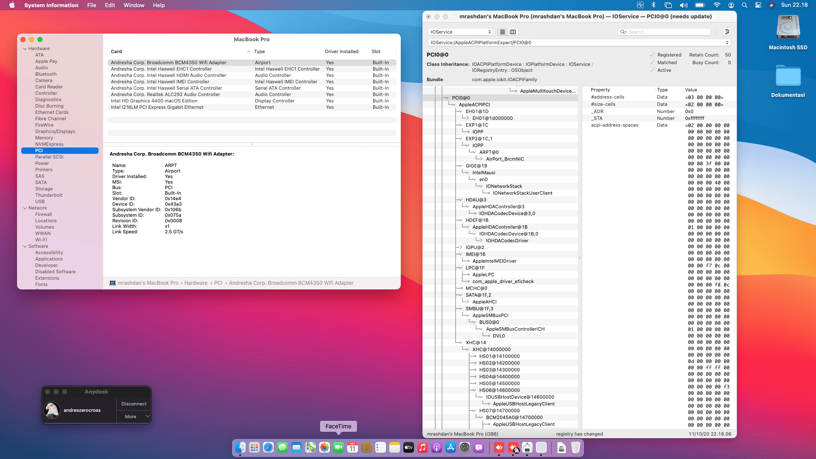Switch to column view in IORegistryExplorer
816x459 pixels.
pos(513,32)
